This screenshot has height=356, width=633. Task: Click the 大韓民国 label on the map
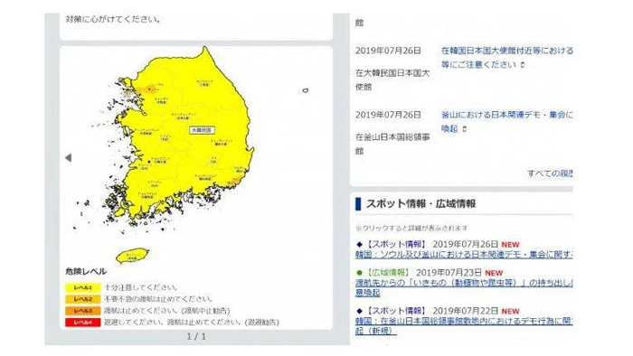pyautogui.click(x=202, y=130)
